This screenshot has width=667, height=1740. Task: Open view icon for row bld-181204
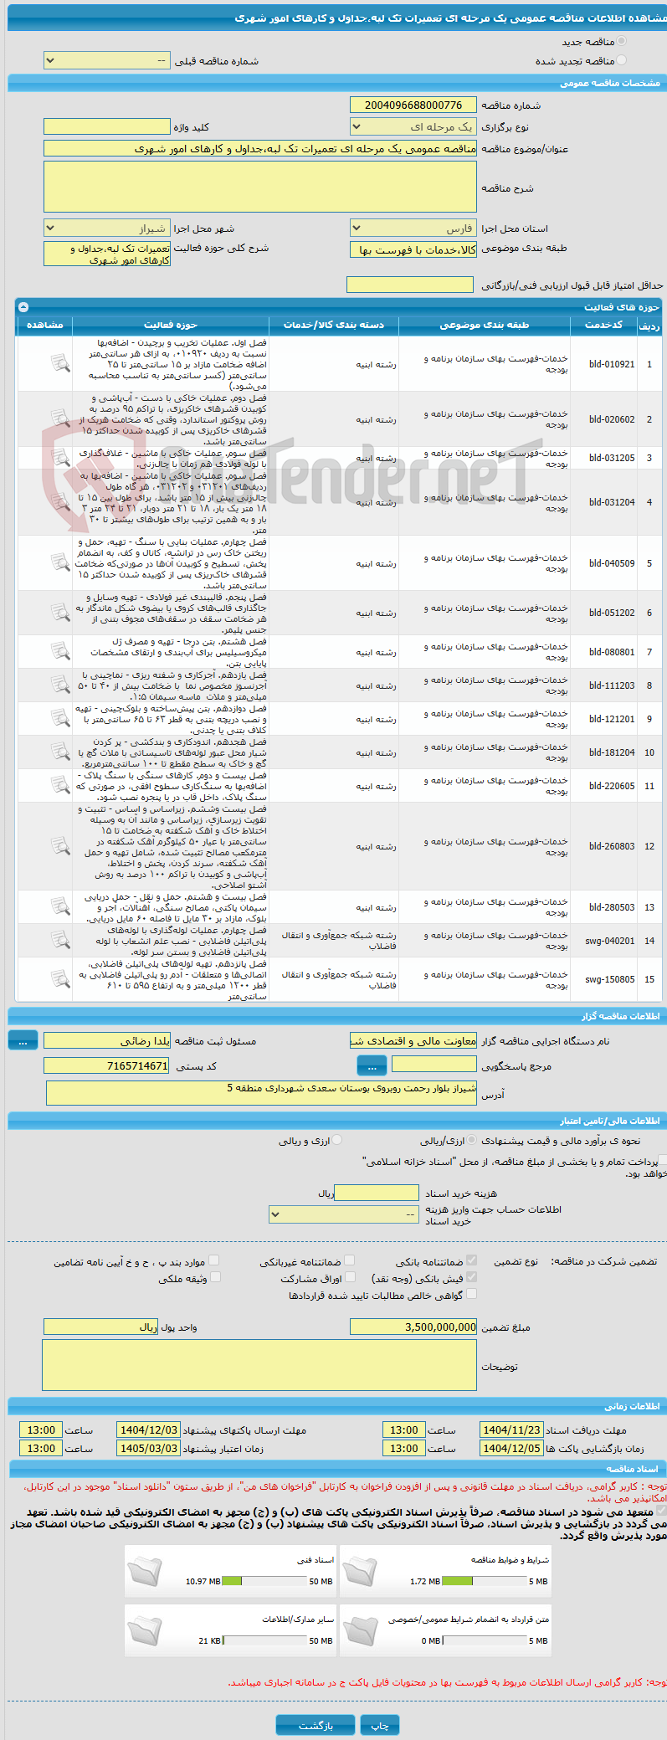point(59,752)
